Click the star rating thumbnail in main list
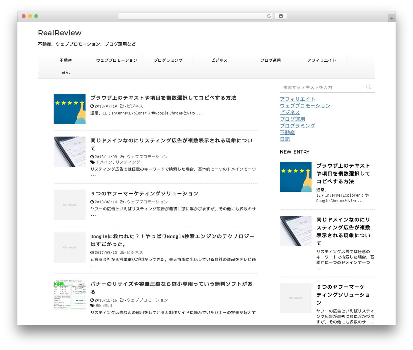413x350 pixels. (x=70, y=109)
